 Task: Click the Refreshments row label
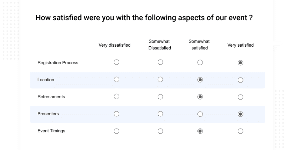point(51,97)
